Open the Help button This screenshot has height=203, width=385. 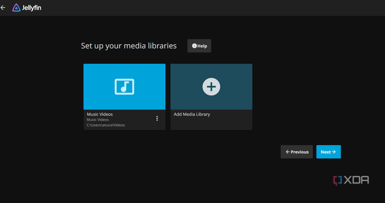199,46
